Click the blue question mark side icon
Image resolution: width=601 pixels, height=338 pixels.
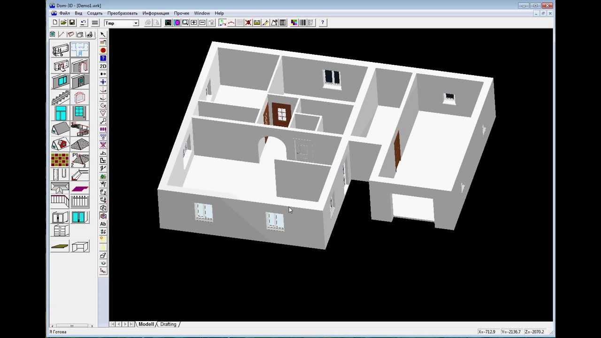click(x=103, y=58)
